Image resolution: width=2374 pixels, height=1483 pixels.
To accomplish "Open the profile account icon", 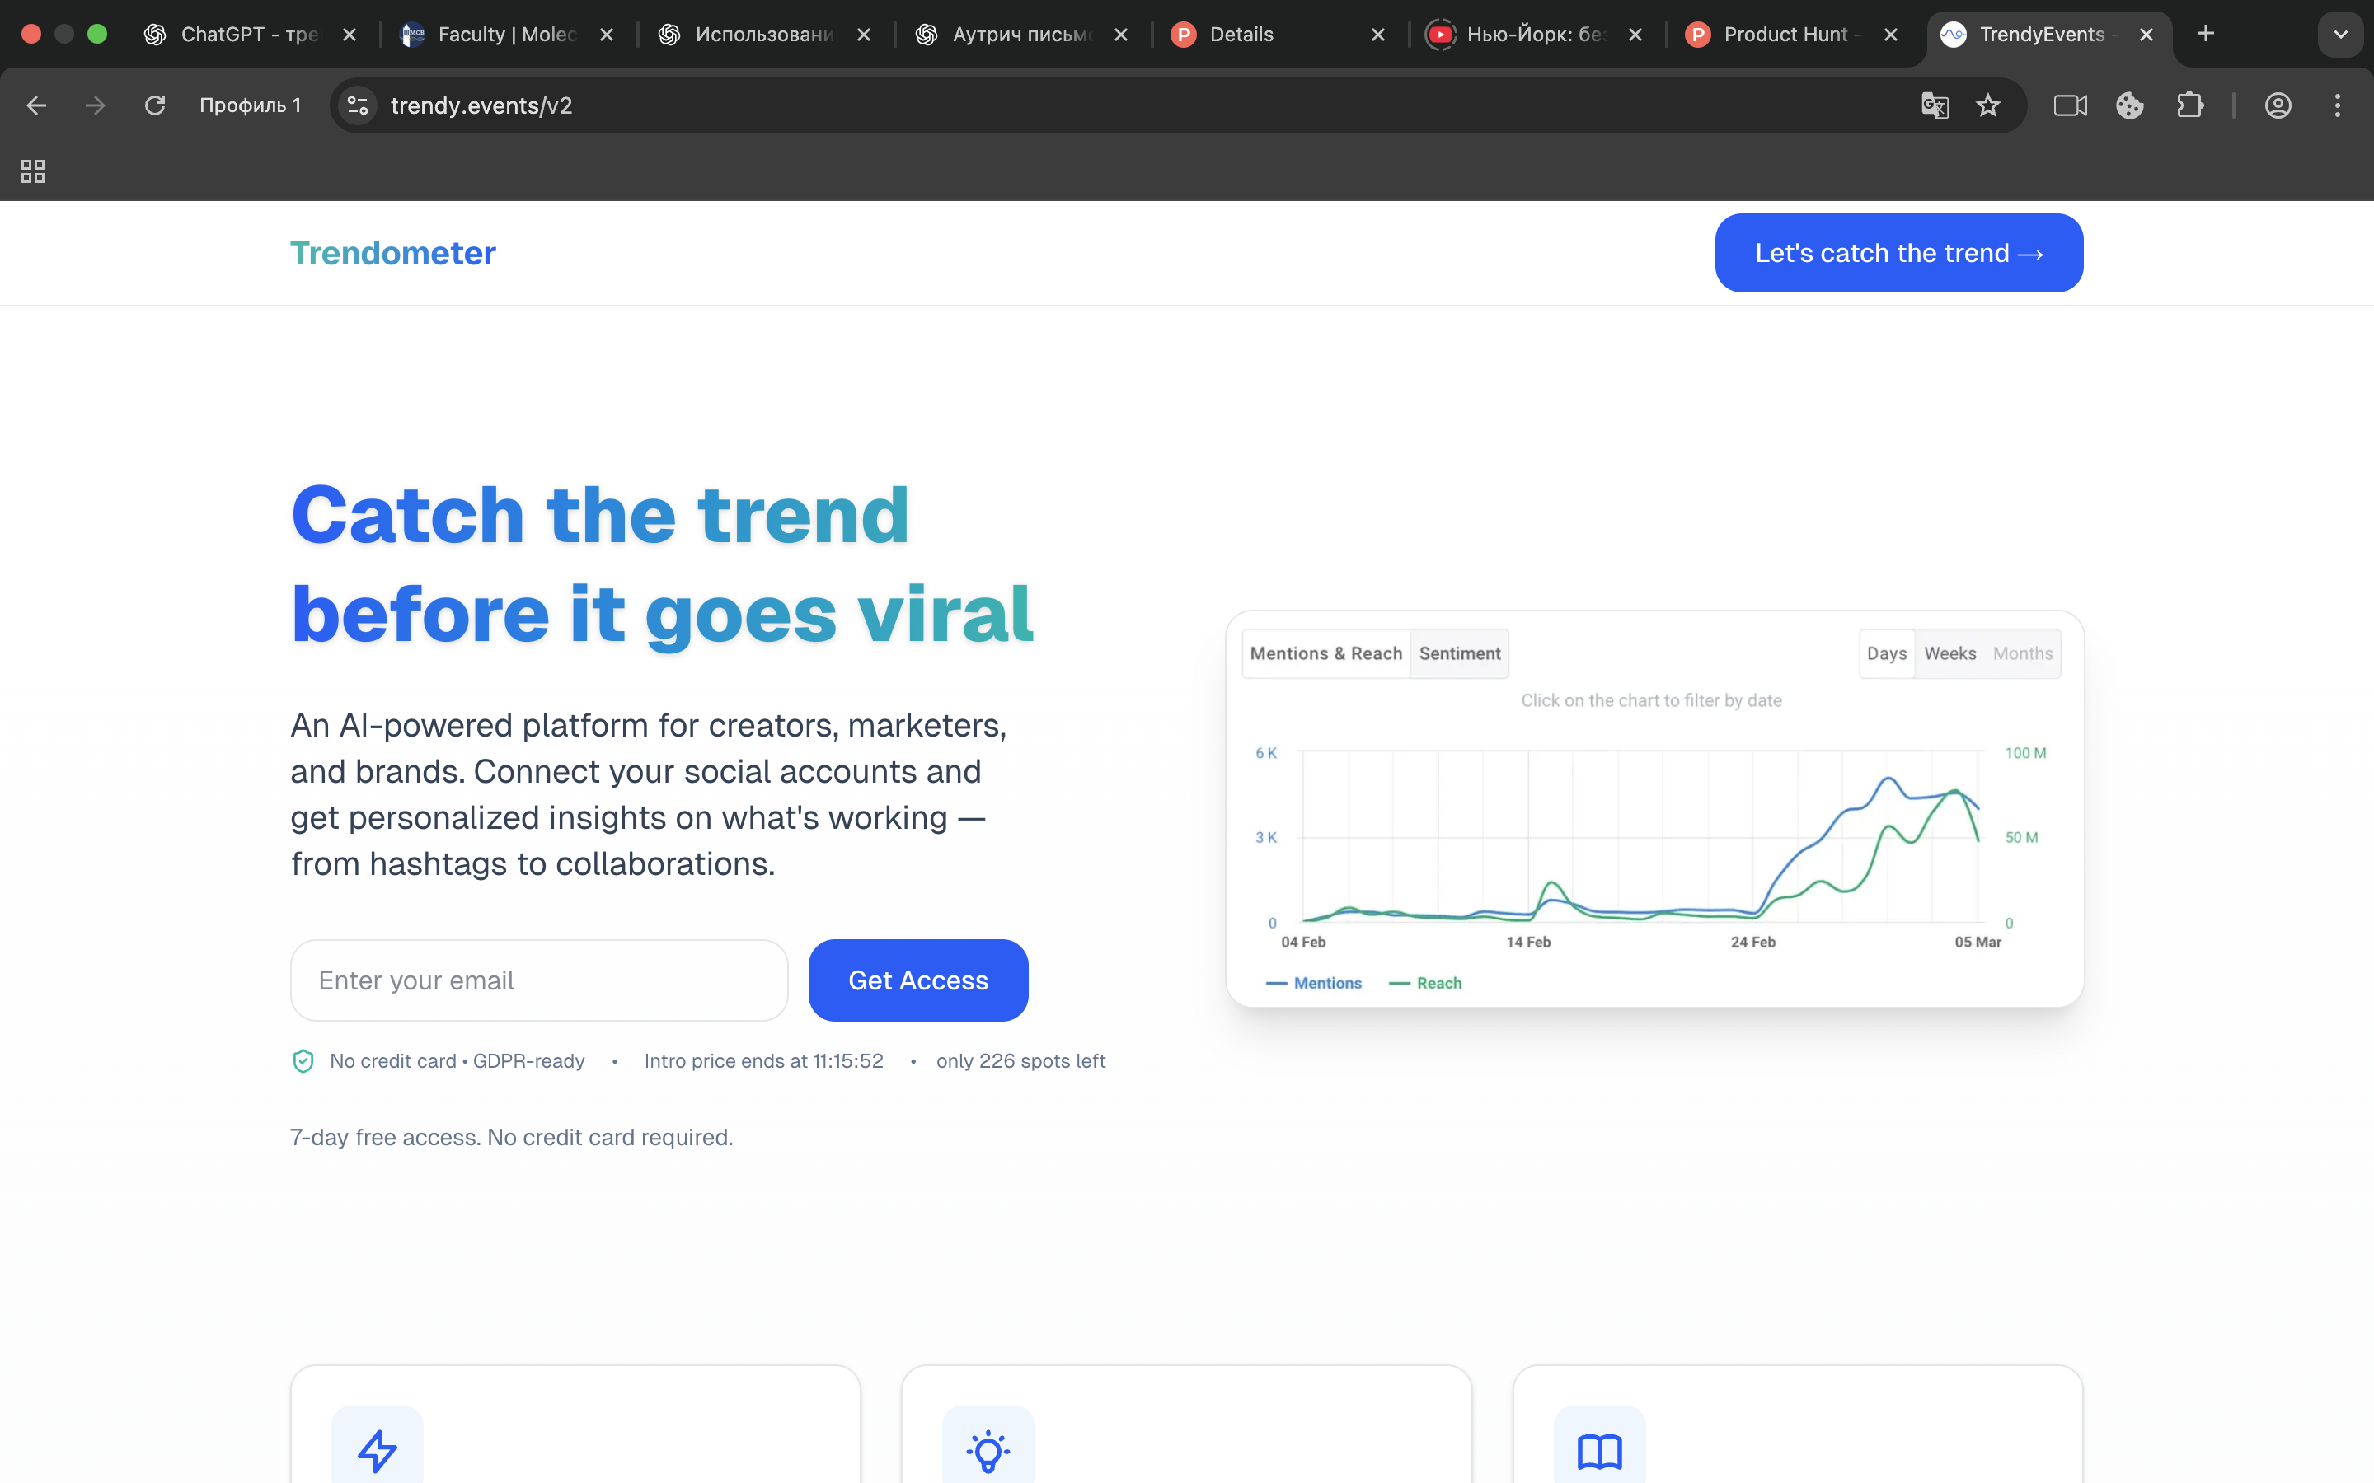I will (2278, 106).
